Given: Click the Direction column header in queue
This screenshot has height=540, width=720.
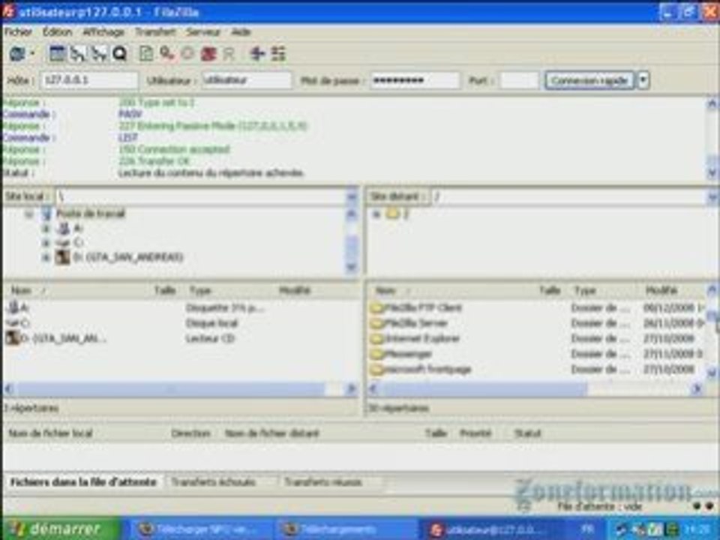Looking at the screenshot, I should pos(190,433).
